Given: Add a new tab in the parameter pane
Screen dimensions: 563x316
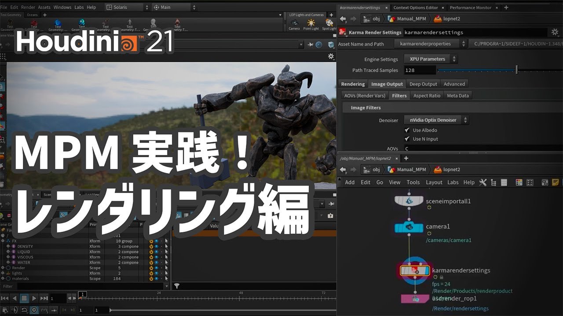Looking at the screenshot, I should 506,7.
